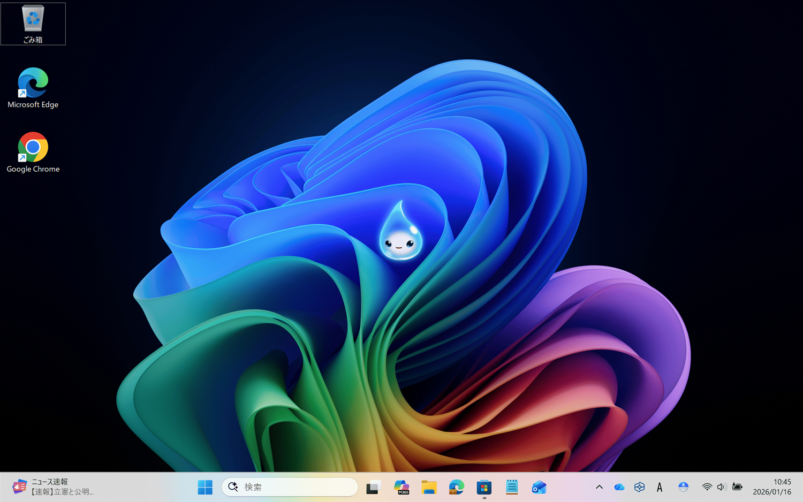The width and height of the screenshot is (803, 502).
Task: Switch to the Microsoft Store taskbar app
Action: [484, 487]
